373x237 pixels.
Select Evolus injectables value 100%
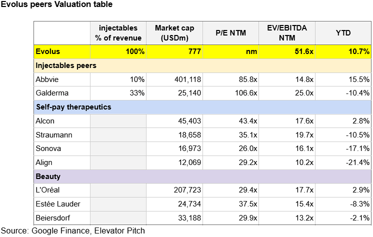pos(135,51)
